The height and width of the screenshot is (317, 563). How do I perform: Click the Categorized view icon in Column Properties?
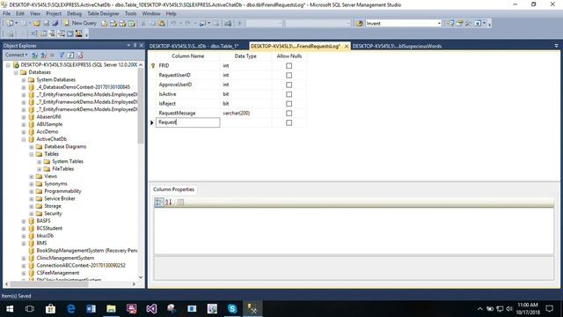pyautogui.click(x=159, y=202)
